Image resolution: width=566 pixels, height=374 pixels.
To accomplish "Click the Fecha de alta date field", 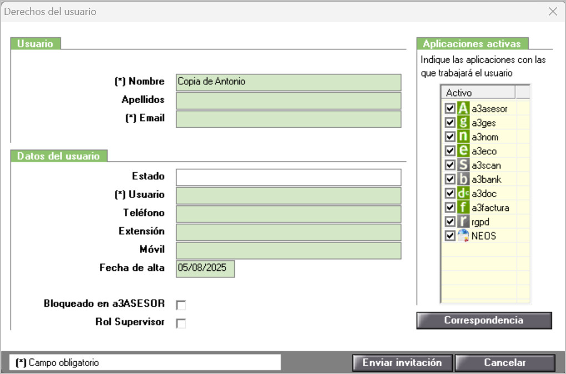I will point(205,269).
